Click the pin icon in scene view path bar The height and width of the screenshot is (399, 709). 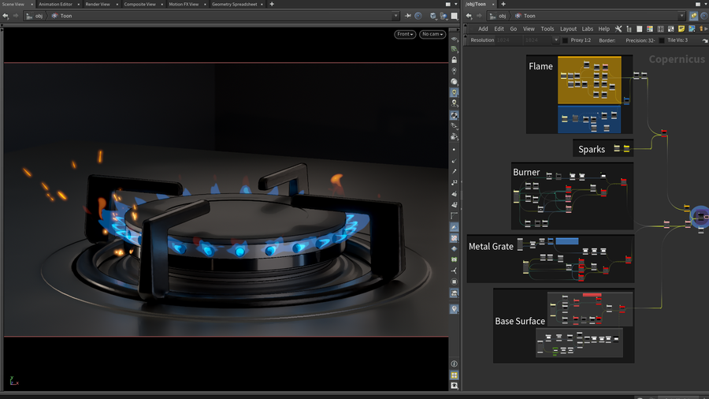[x=408, y=16]
